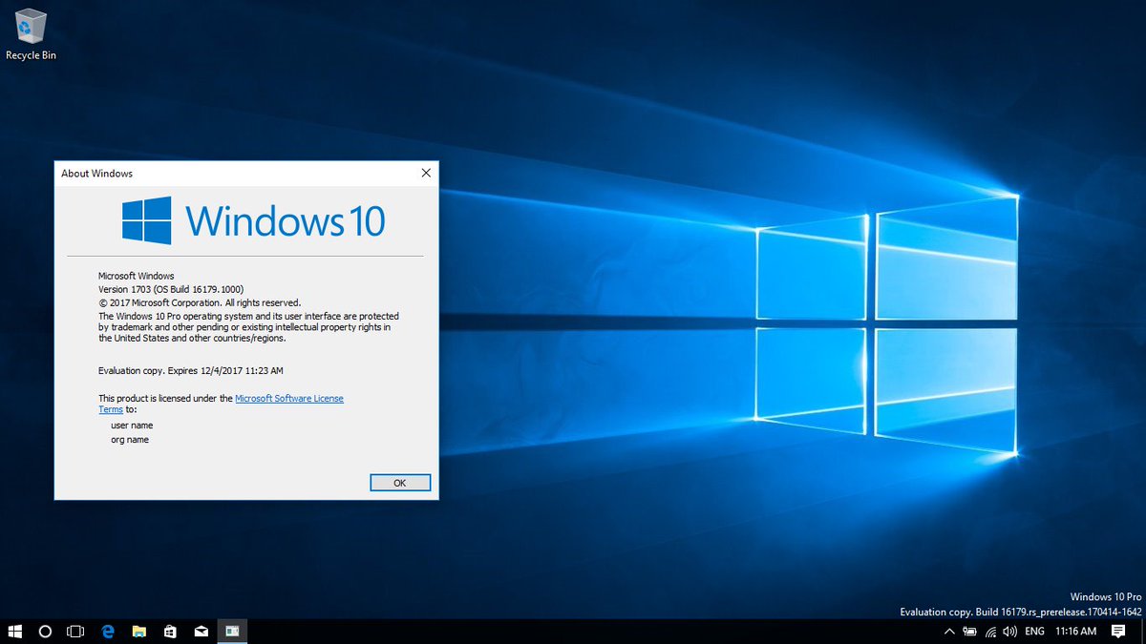The width and height of the screenshot is (1146, 644).
Task: Click the 'Microsoft Windows' text line
Action: click(x=137, y=276)
